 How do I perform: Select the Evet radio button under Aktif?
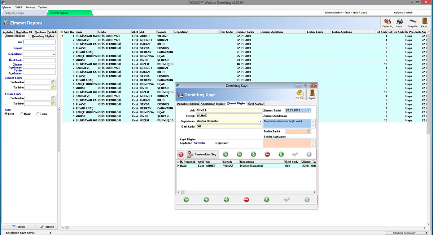(x=6, y=114)
